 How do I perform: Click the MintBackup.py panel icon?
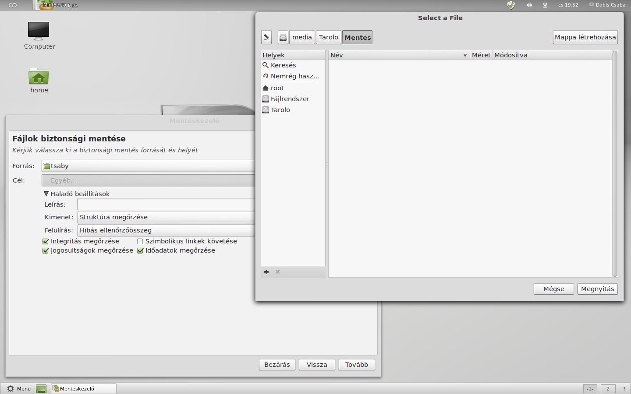(x=55, y=5)
